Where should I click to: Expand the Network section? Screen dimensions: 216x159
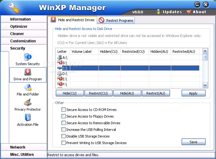(x=24, y=147)
